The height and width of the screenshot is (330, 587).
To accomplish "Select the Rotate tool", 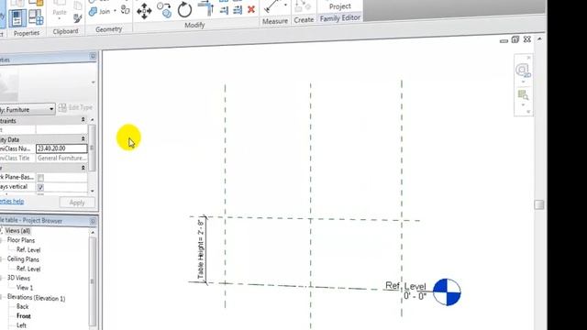I will (184, 10).
